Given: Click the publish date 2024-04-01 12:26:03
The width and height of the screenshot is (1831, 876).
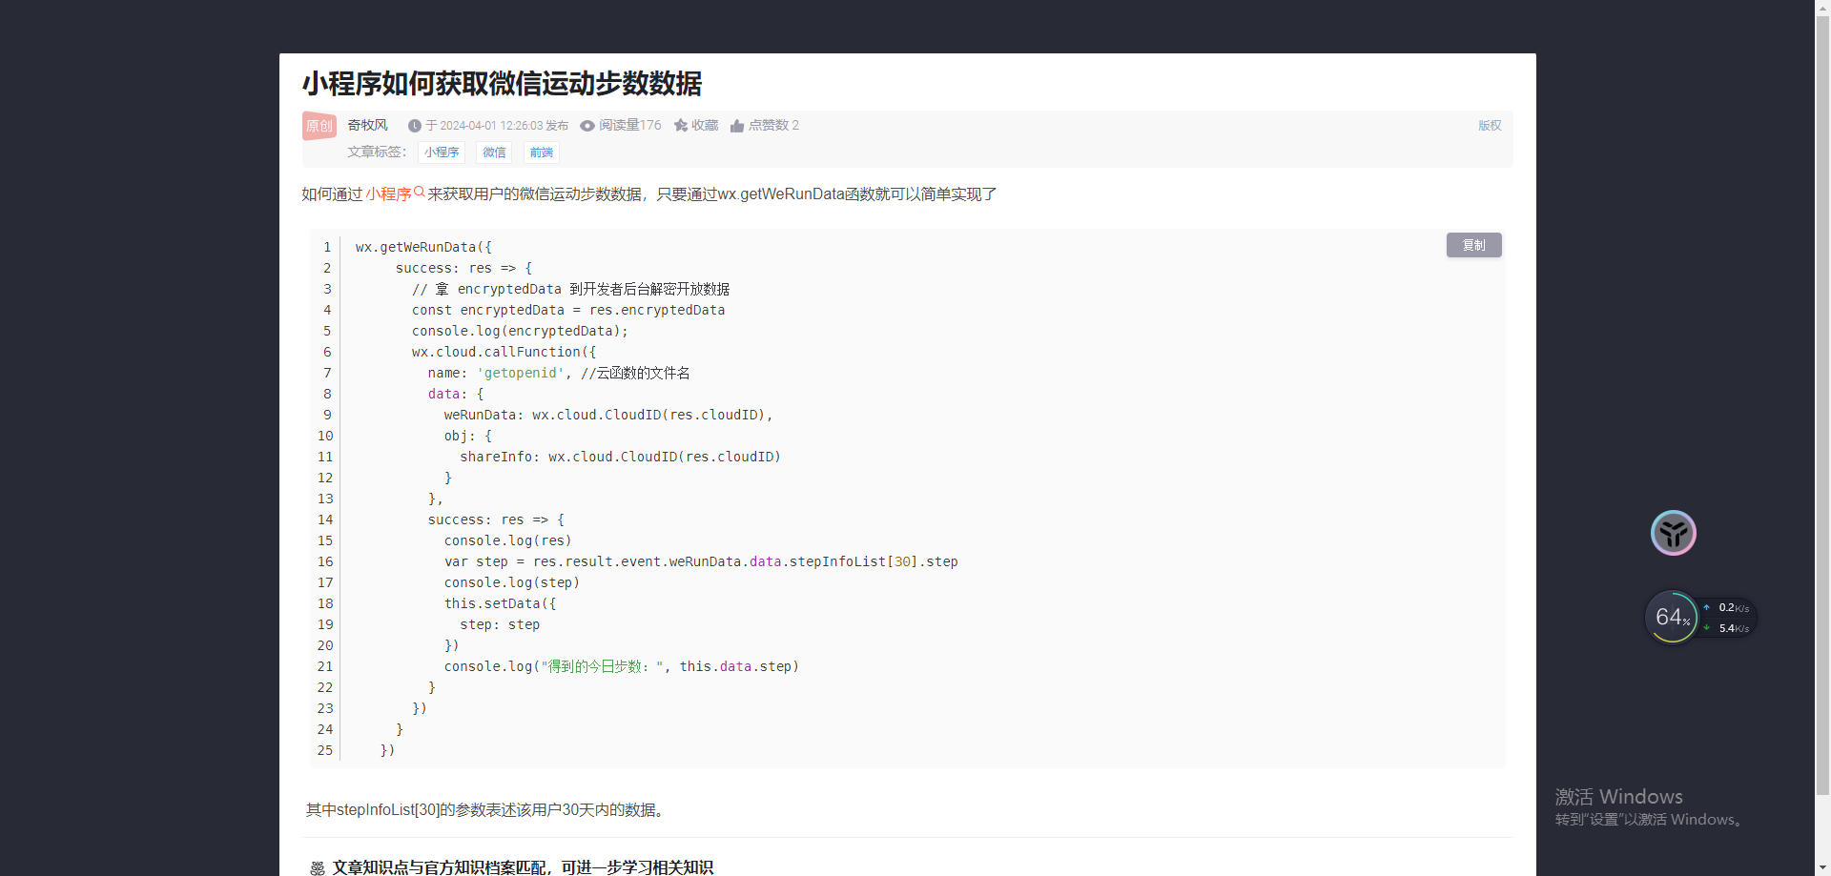Looking at the screenshot, I should (491, 126).
